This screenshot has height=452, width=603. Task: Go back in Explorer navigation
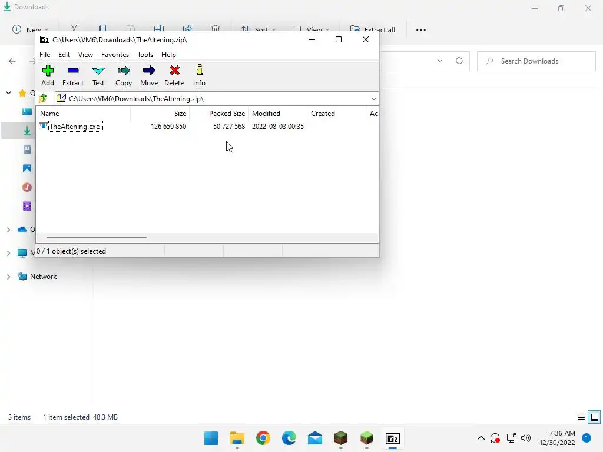click(x=12, y=61)
